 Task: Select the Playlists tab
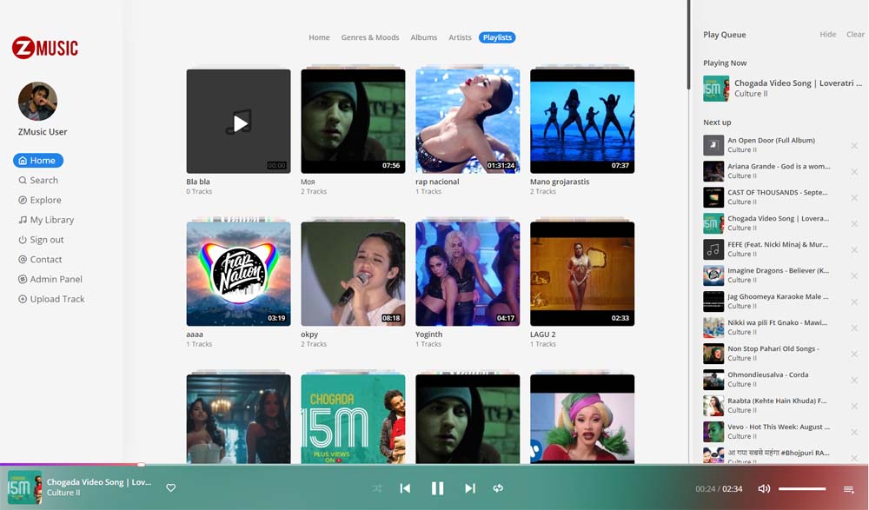pos(497,37)
